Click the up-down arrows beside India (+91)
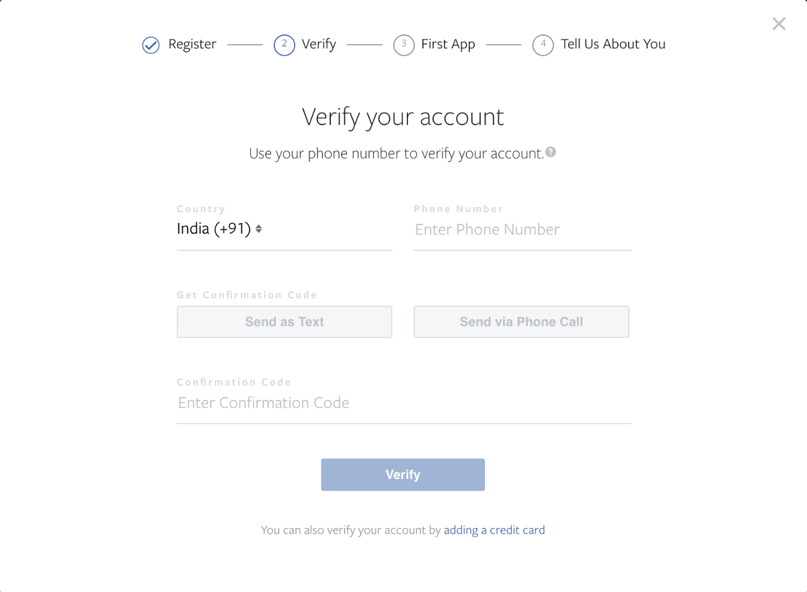 coord(258,229)
